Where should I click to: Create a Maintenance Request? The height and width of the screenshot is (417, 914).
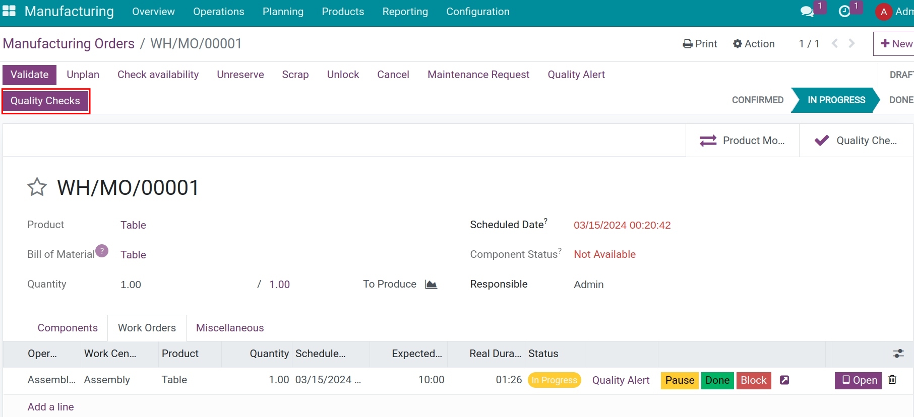478,75
